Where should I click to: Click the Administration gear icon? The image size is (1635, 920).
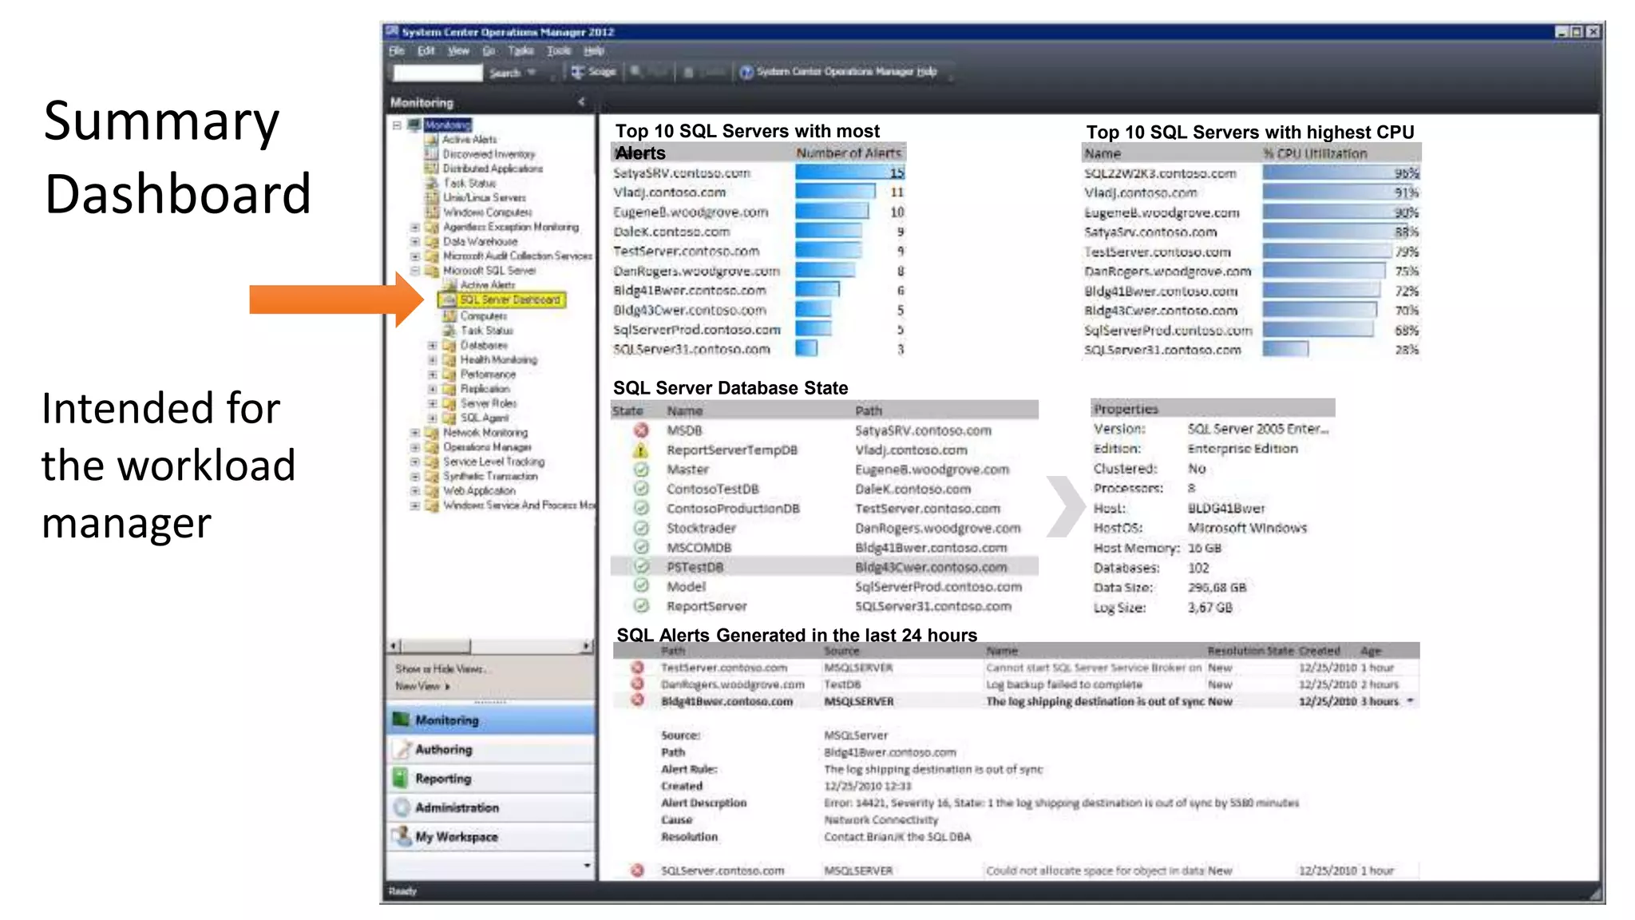[x=402, y=807]
